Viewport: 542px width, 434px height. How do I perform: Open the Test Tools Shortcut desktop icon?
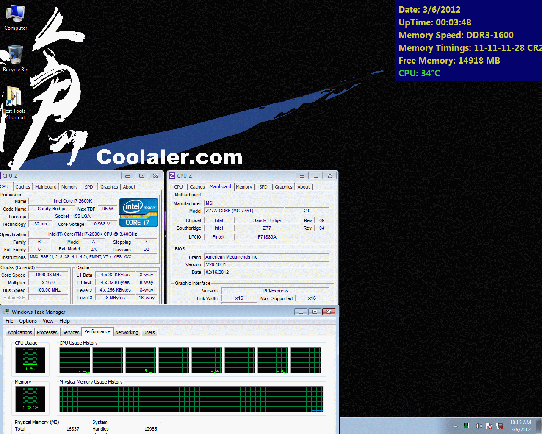(15, 103)
